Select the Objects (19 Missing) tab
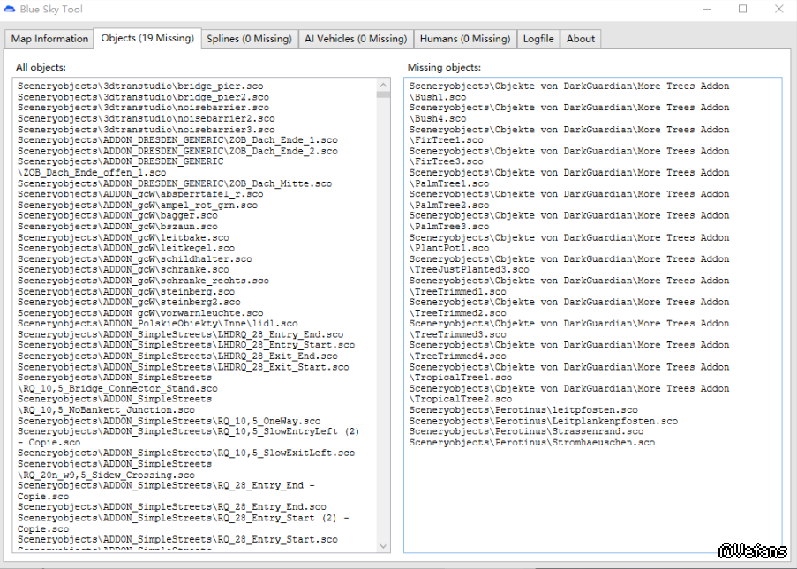Viewport: 797px width, 569px height. click(147, 38)
